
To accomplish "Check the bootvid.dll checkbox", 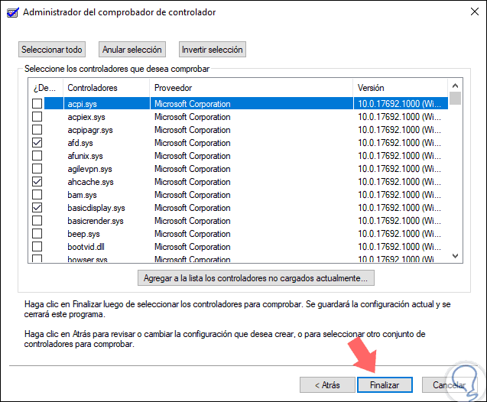I will tap(37, 247).
